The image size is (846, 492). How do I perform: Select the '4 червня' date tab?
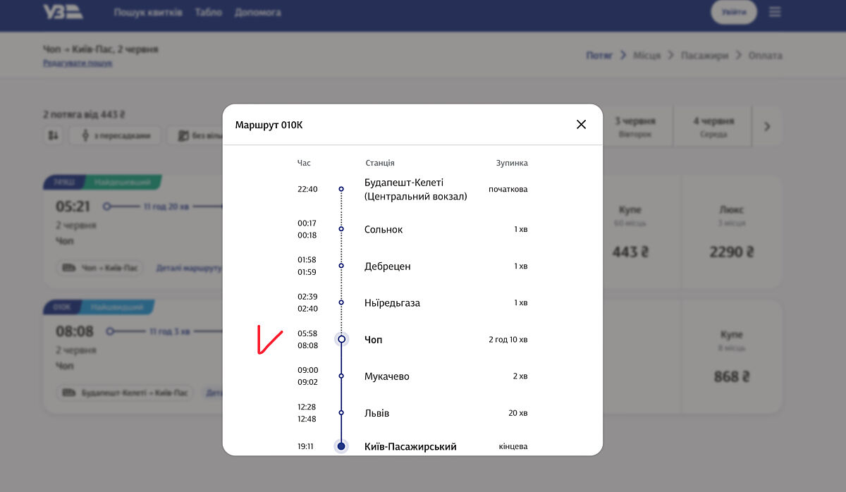[x=713, y=127]
